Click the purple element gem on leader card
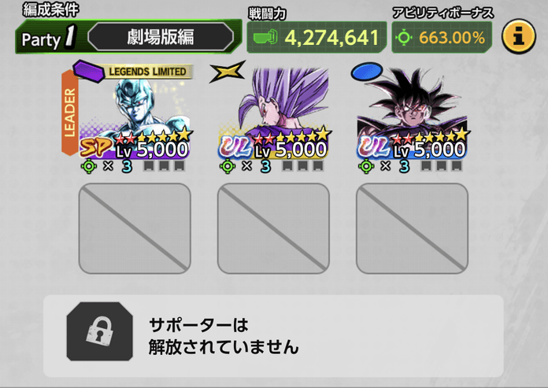The image size is (548, 388). click(88, 72)
